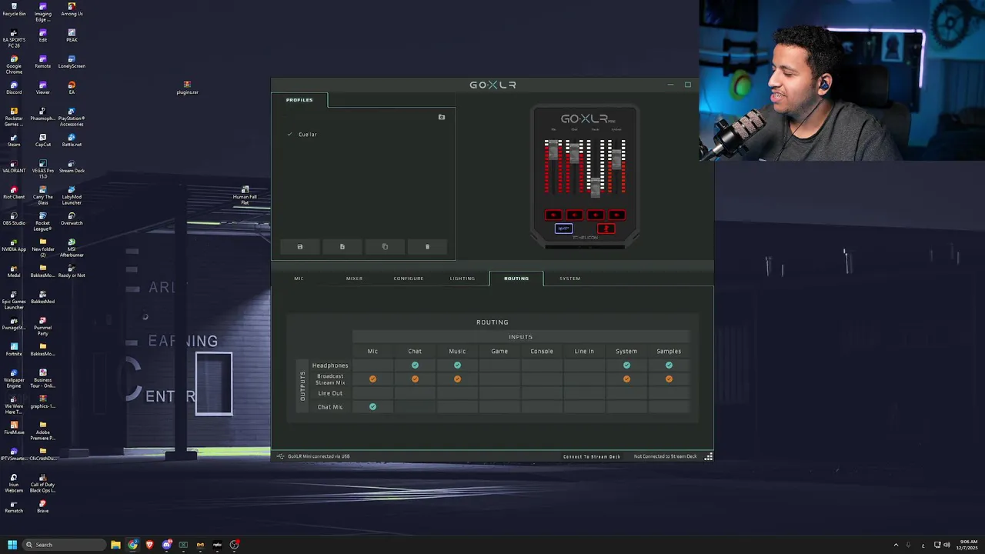Viewport: 985px width, 554px height.
Task: Switch to the Mic tab
Action: click(x=299, y=279)
